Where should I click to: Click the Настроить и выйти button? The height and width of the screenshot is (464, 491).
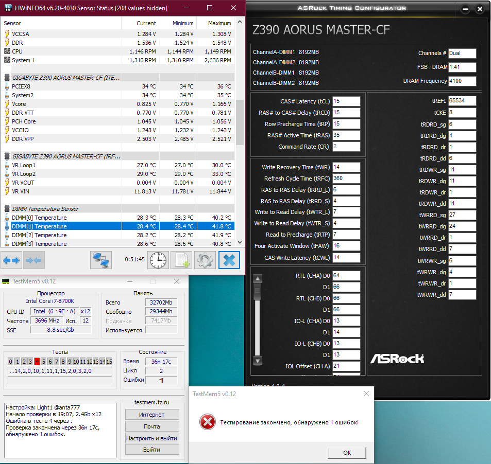pyautogui.click(x=152, y=438)
